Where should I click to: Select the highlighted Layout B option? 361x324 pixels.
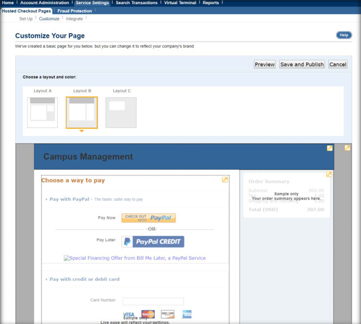(82, 113)
